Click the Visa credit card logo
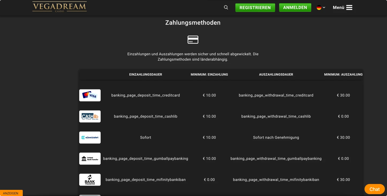 tap(90, 95)
